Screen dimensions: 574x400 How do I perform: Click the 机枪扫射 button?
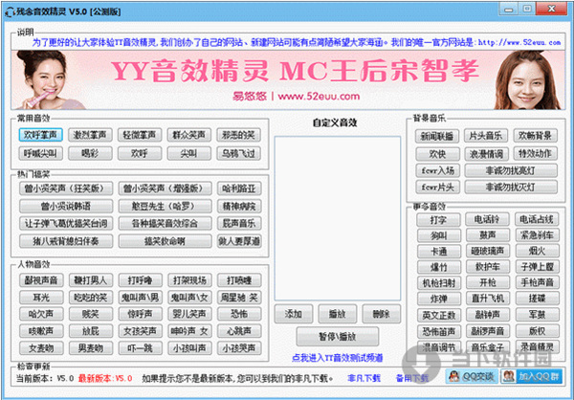[439, 282]
